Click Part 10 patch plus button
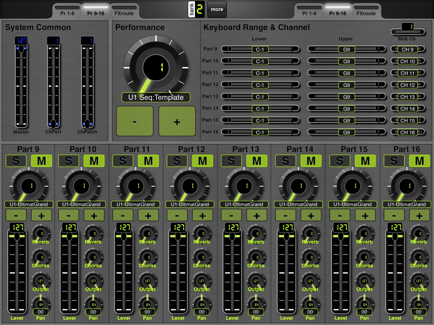Viewport: 434px width, 325px height. tap(94, 216)
